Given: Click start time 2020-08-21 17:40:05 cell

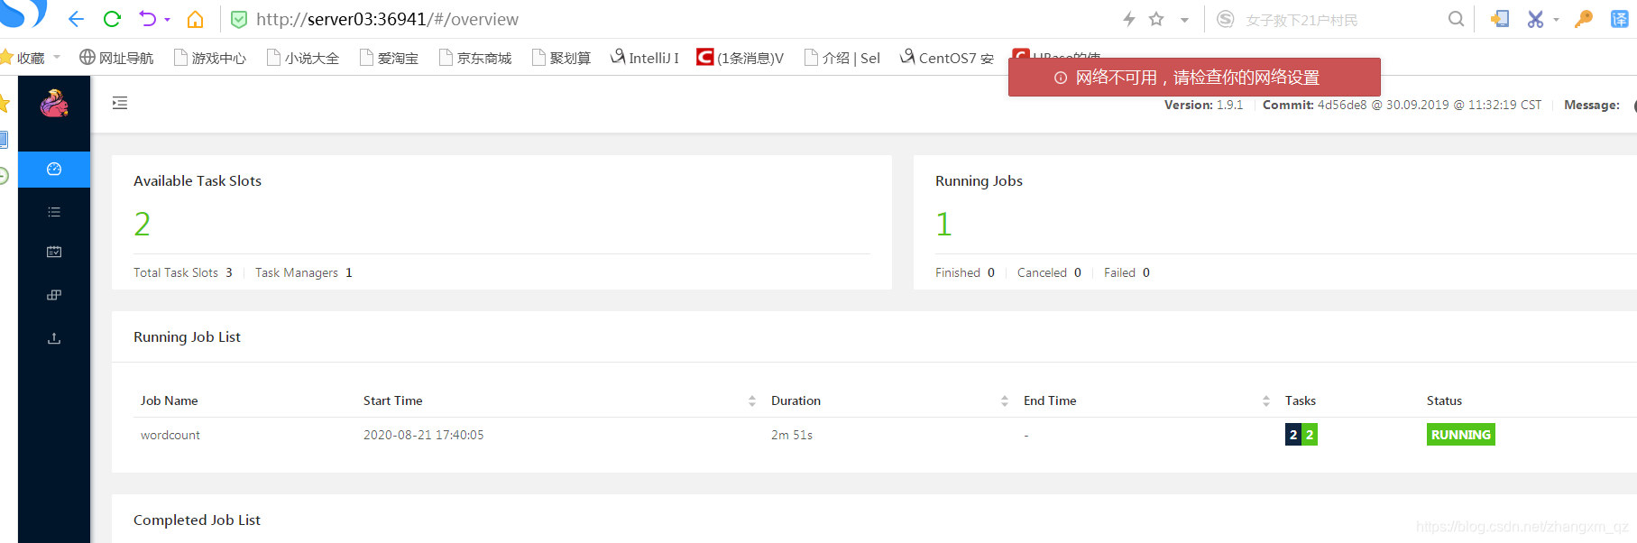Looking at the screenshot, I should (423, 435).
